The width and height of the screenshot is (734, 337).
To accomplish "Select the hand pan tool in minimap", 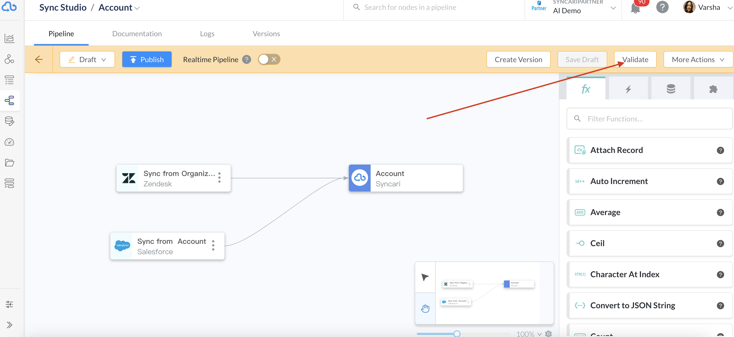I will click(x=425, y=308).
